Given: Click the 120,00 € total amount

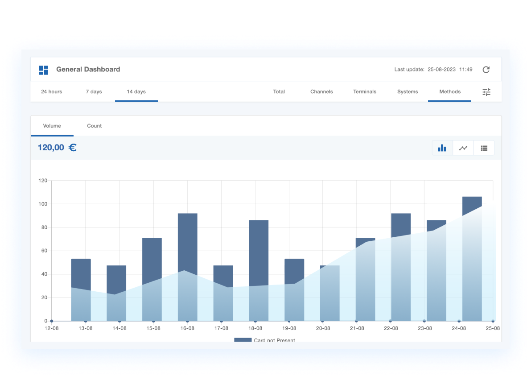Looking at the screenshot, I should coord(57,148).
